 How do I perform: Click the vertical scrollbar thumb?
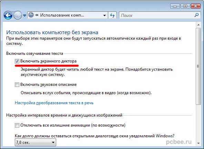pos(198,66)
